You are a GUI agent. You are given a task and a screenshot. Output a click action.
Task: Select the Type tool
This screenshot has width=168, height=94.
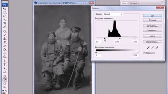[x=5, y=65]
